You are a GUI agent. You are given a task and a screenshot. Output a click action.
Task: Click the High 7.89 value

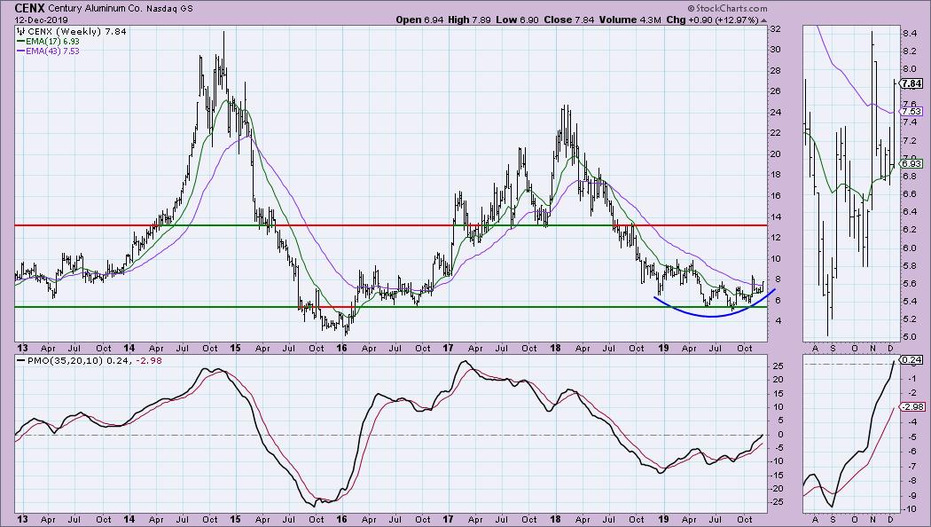coord(468,20)
